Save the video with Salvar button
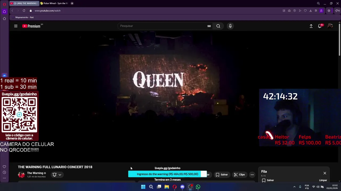Screen dimensions: 341x191 pos(222,175)
